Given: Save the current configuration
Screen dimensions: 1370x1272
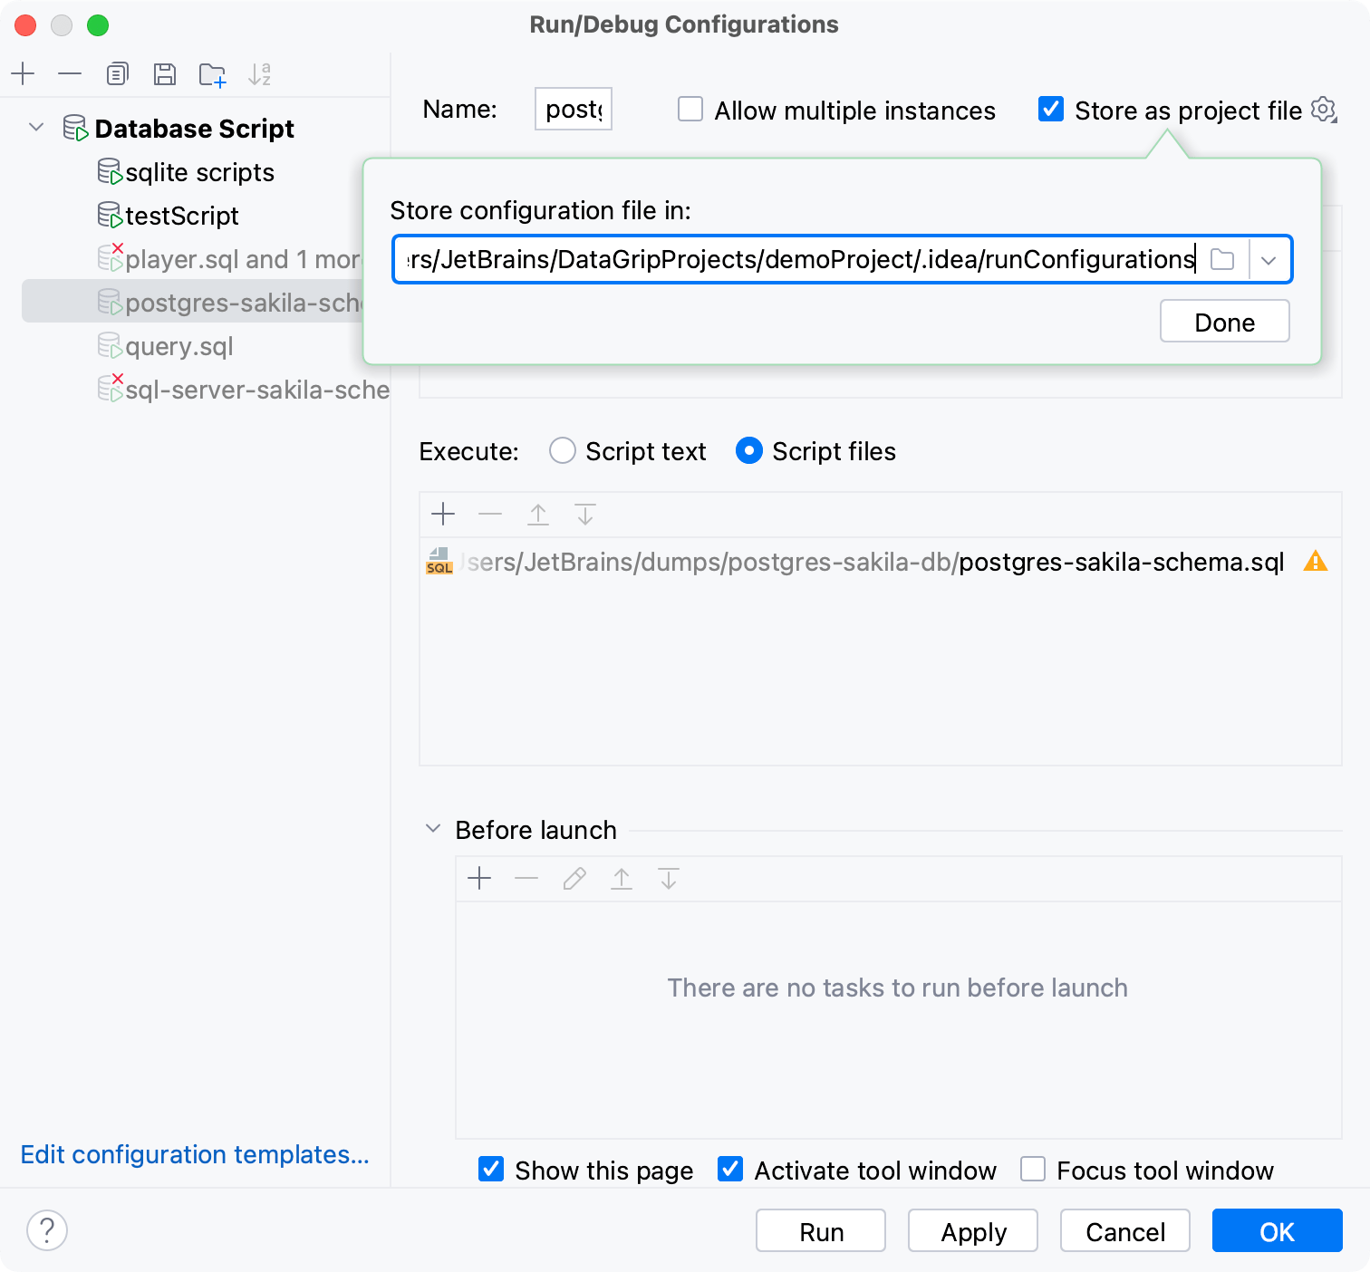Looking at the screenshot, I should tap(165, 73).
